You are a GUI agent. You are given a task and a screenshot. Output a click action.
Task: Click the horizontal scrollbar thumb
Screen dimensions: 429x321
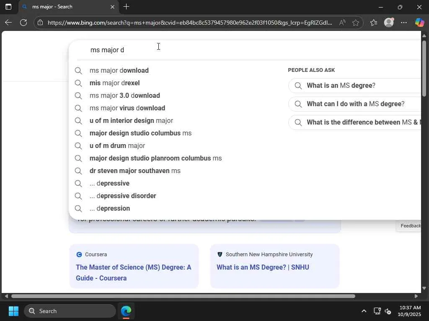point(183,296)
